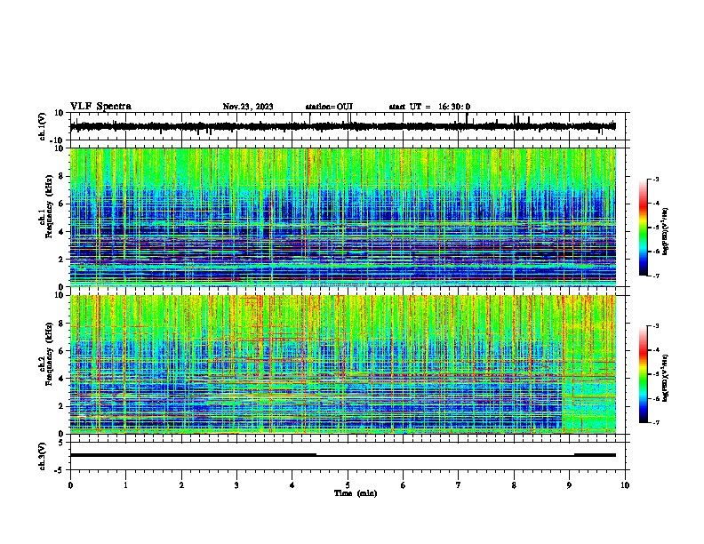The image size is (704, 544).
Task: Click time-axis tick label "0"
Action: [70, 485]
